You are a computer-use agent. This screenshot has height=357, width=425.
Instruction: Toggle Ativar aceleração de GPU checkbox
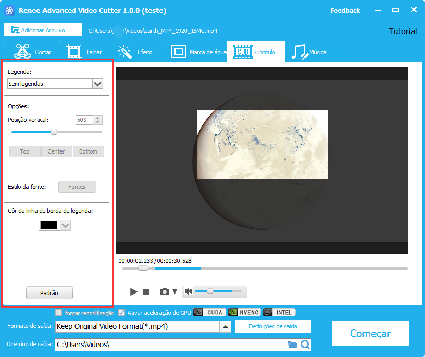tap(122, 313)
